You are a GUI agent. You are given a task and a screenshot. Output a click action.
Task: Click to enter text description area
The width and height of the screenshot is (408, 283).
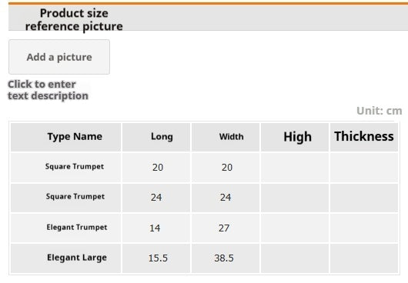click(48, 90)
